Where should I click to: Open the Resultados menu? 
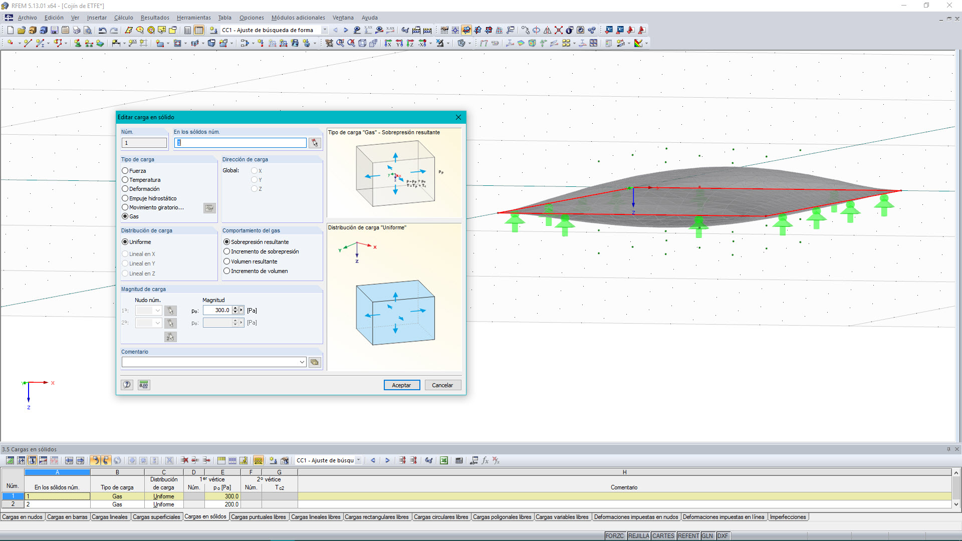[154, 18]
